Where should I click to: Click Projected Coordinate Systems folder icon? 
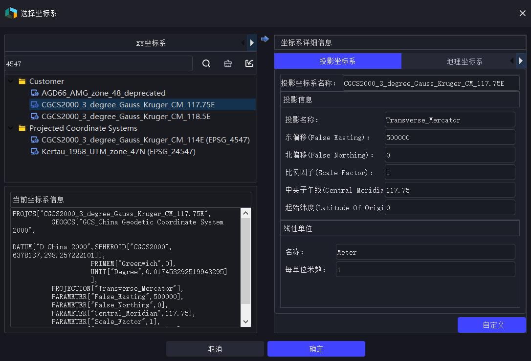tap(22, 128)
